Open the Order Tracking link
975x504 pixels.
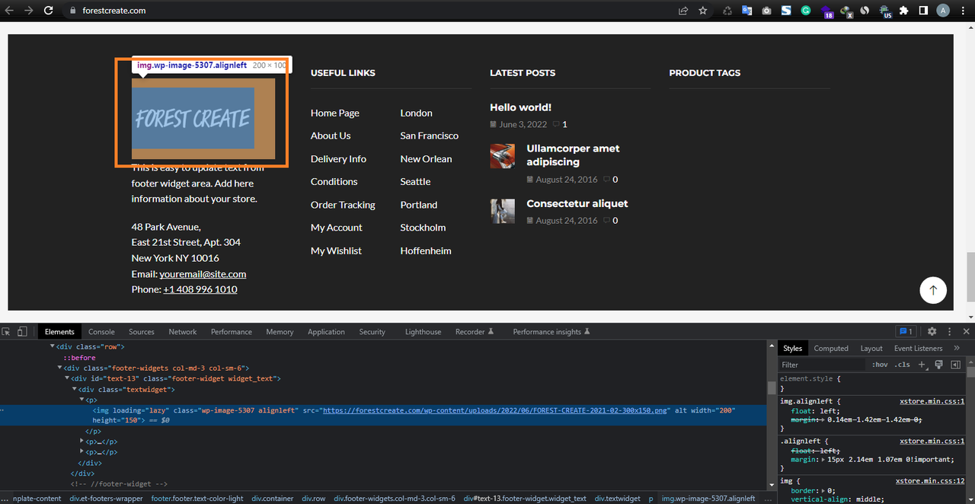[343, 205]
